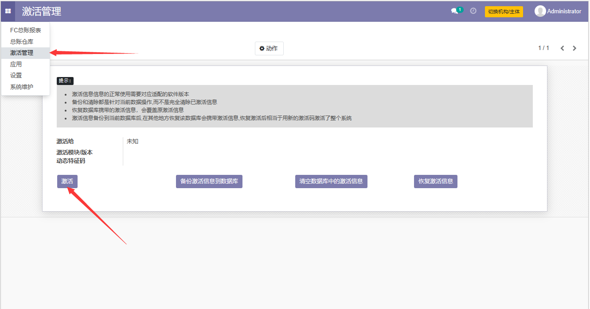This screenshot has height=309, width=590.
Task: Open the clock activities icon
Action: click(x=473, y=11)
